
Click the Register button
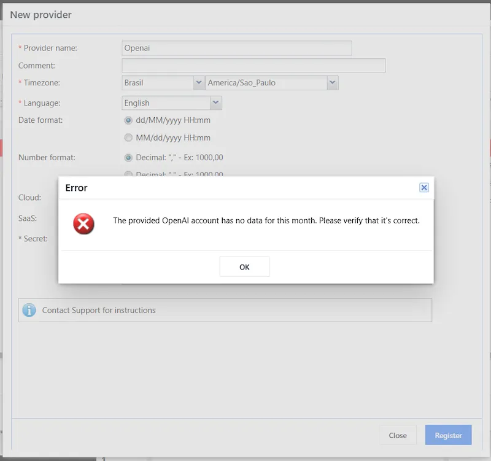pos(448,435)
